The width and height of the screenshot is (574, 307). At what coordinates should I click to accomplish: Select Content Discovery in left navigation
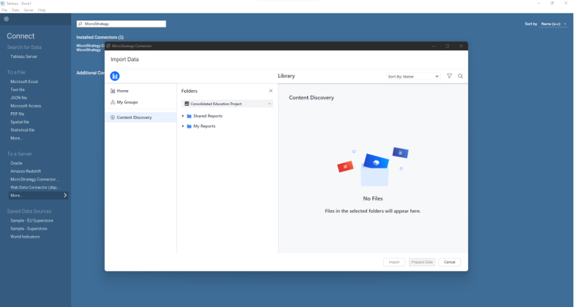[x=134, y=117]
